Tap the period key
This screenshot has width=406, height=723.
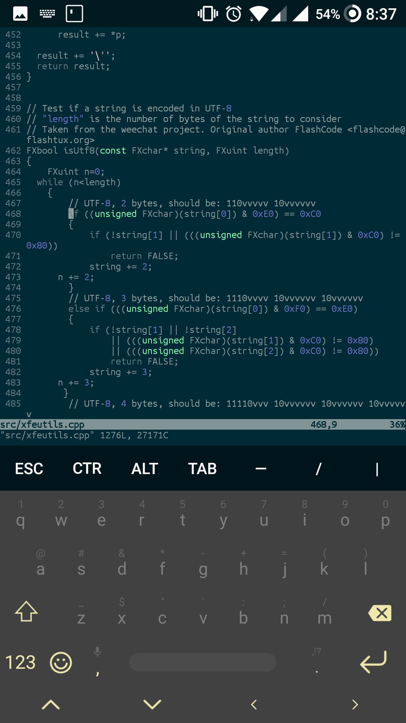(x=317, y=662)
